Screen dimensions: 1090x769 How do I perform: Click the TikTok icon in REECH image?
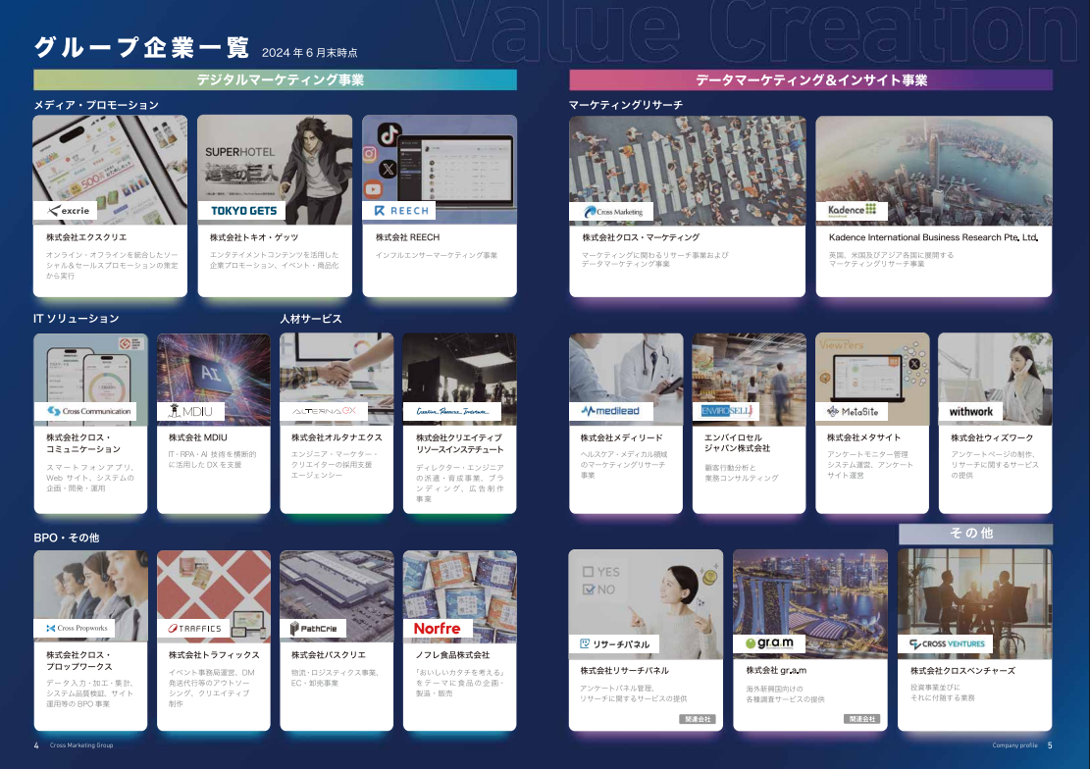point(389,133)
